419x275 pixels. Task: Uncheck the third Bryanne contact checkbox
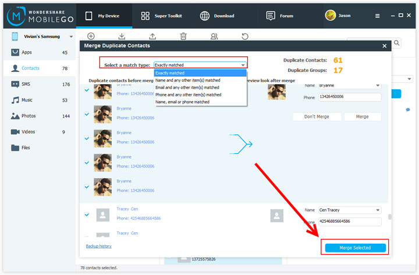click(x=87, y=139)
